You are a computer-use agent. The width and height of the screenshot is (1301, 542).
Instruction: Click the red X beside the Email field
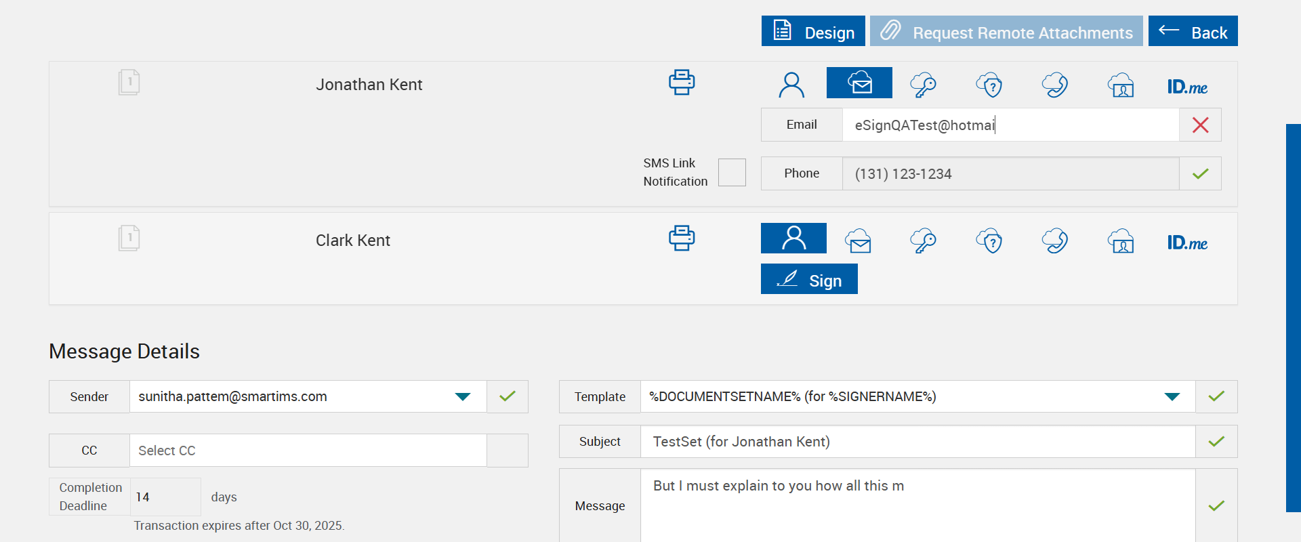tap(1200, 125)
